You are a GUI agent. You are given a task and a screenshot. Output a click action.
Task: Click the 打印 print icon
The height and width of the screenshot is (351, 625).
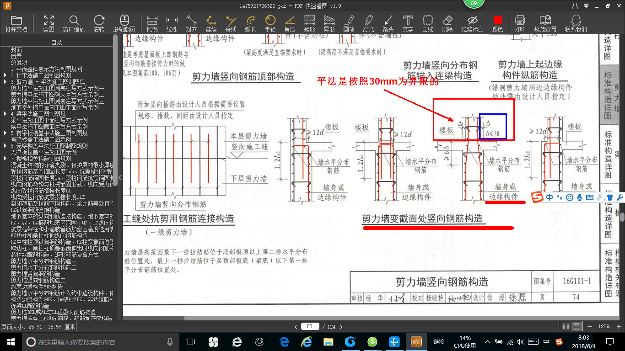pos(520,23)
